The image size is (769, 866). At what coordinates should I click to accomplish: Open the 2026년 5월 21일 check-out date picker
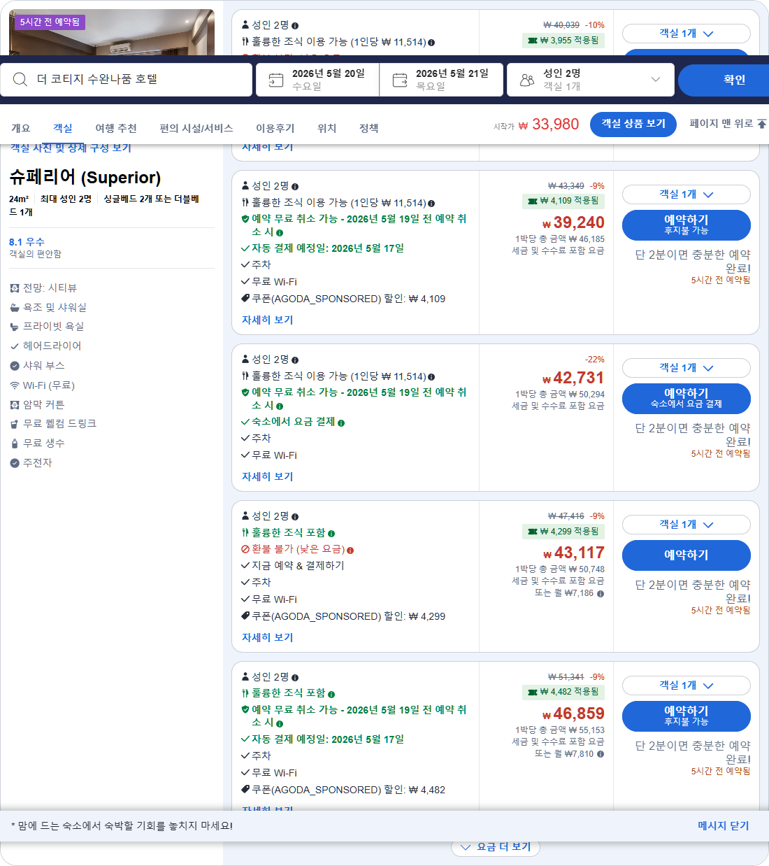point(441,80)
